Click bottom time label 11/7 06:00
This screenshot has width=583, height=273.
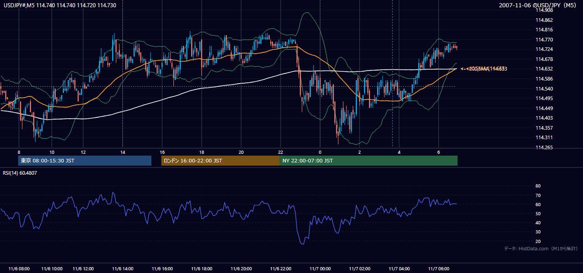(438, 268)
